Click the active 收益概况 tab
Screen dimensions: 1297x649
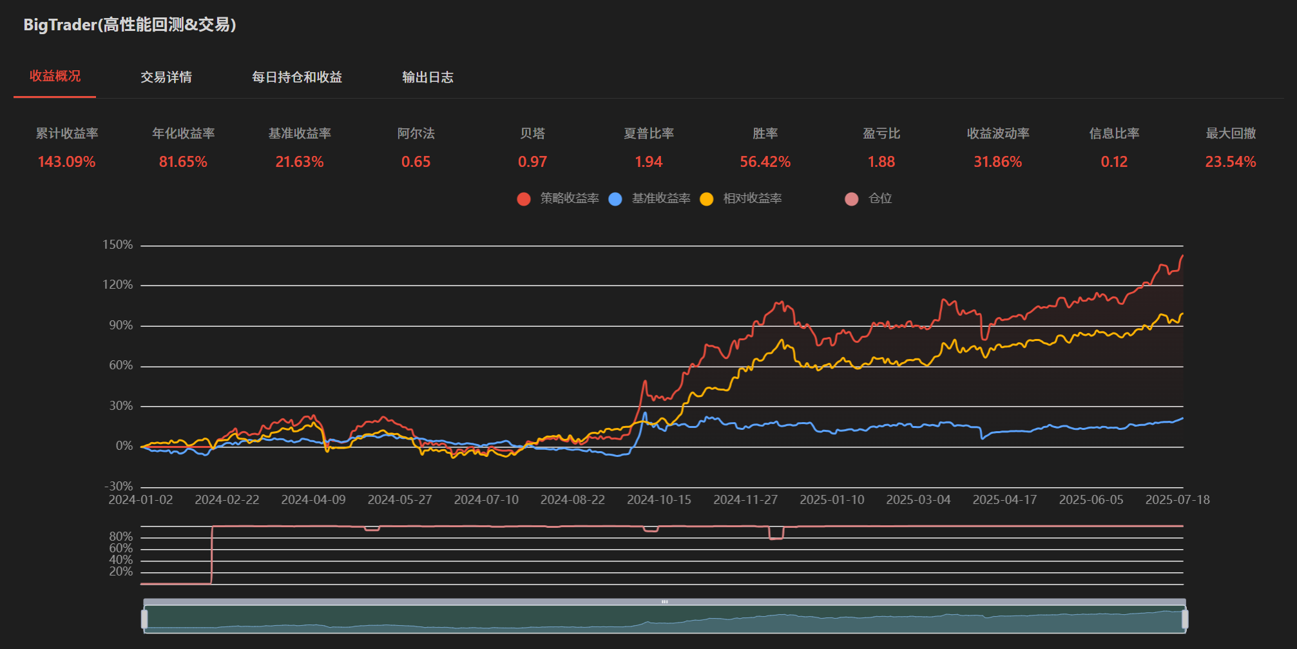pos(55,76)
